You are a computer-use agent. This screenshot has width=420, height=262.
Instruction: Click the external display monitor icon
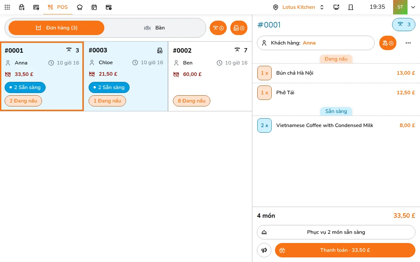click(336, 7)
